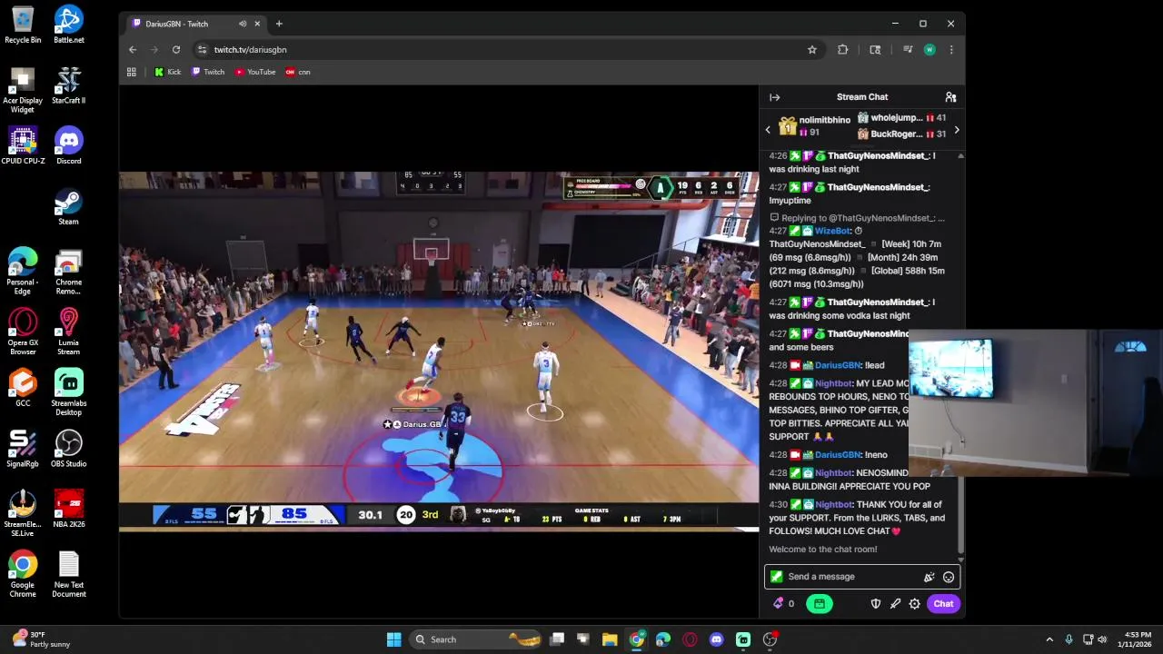The width and height of the screenshot is (1163, 654).
Task: Select Battle.net desktop shortcut
Action: (x=68, y=25)
